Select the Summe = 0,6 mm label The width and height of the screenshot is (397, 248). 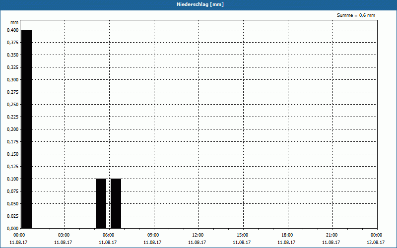click(356, 15)
